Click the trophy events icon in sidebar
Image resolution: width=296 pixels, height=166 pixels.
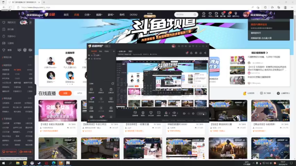pos(4,50)
